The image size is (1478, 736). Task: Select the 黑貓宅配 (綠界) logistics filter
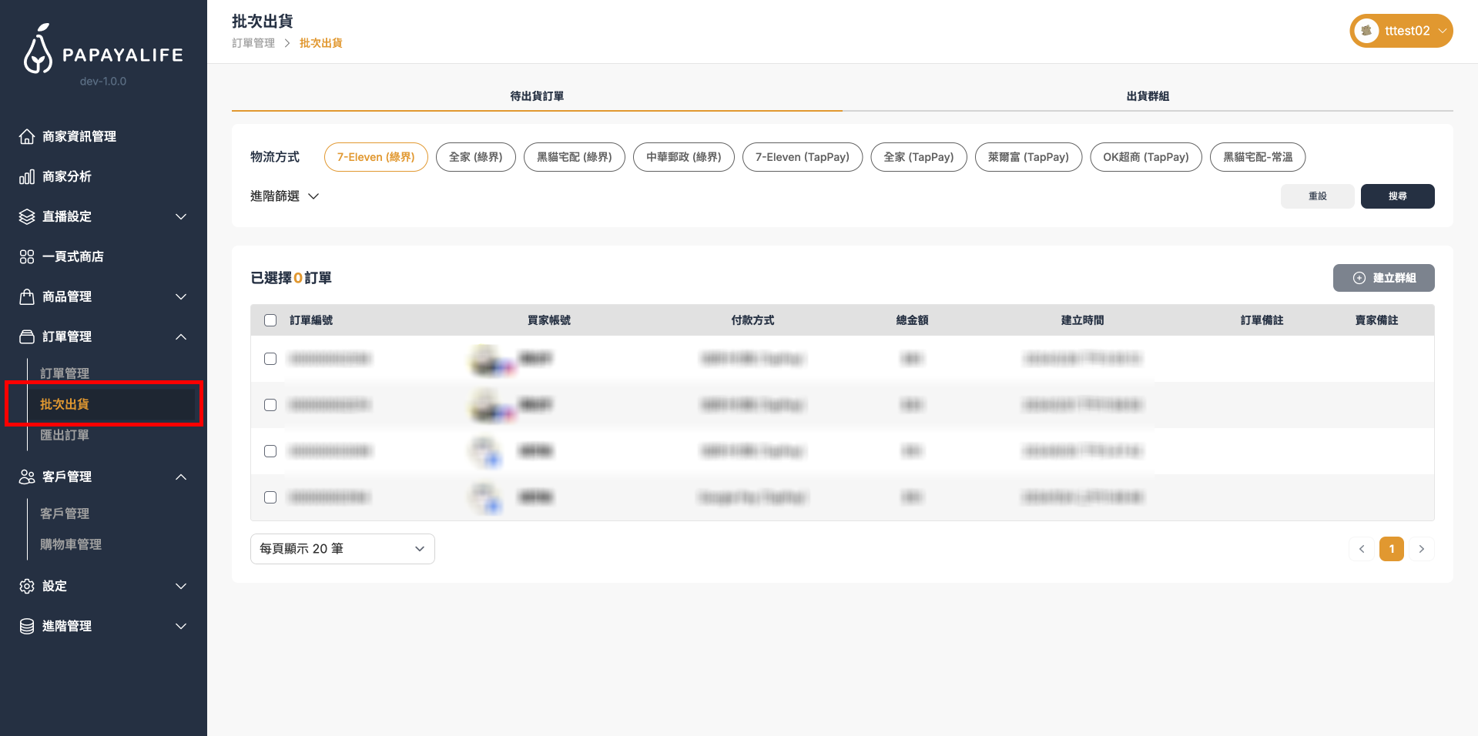pyautogui.click(x=574, y=157)
